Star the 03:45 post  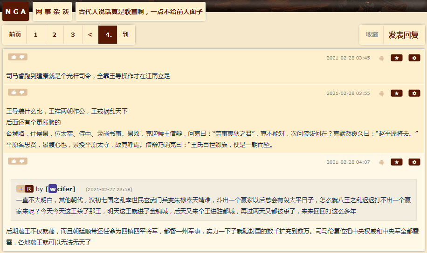click(397, 58)
